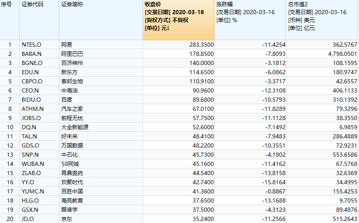Select security code TAL.N
This screenshot has width=359, height=223.
point(29,136)
